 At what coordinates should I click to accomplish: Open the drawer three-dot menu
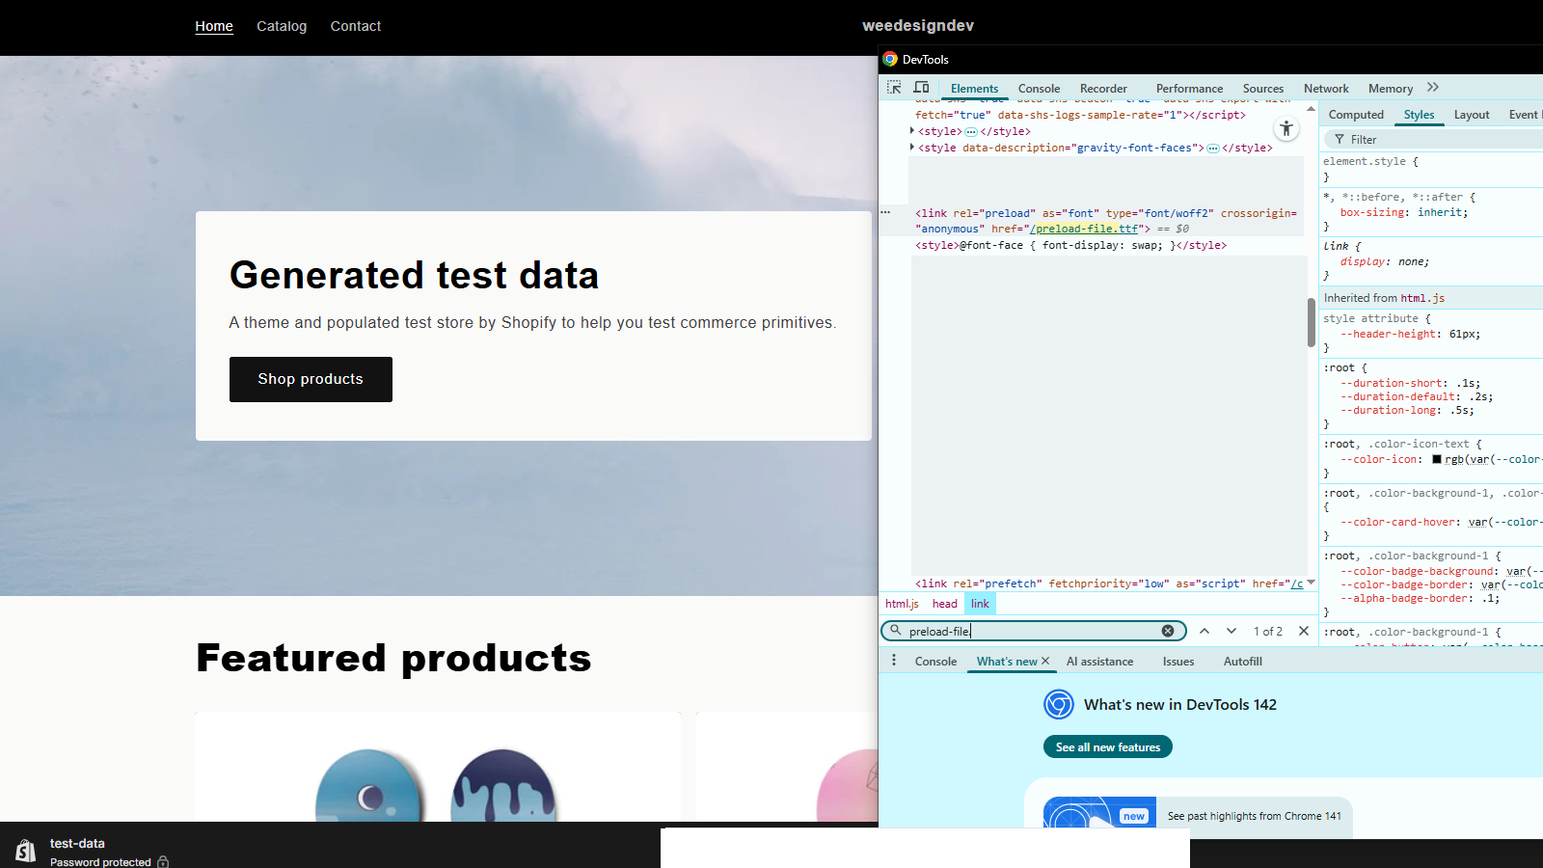click(894, 661)
